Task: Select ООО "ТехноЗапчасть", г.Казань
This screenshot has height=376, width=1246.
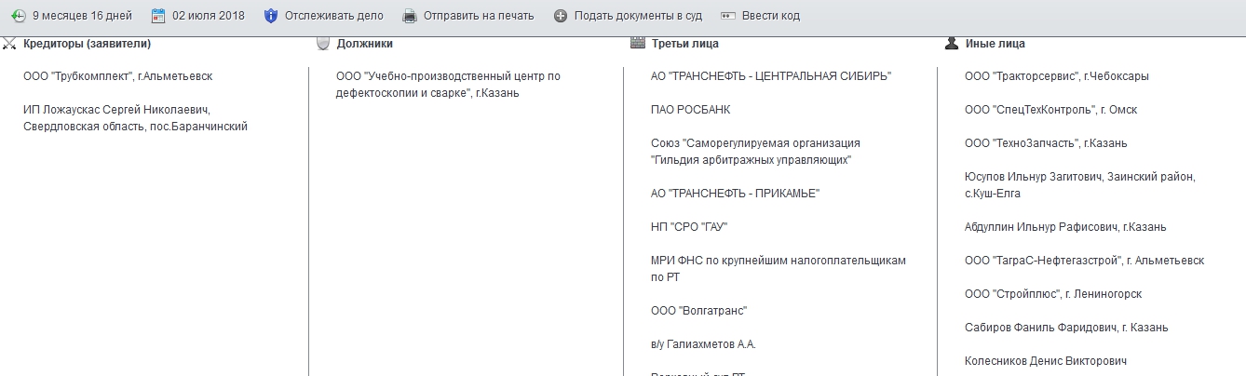Action: tap(1047, 143)
